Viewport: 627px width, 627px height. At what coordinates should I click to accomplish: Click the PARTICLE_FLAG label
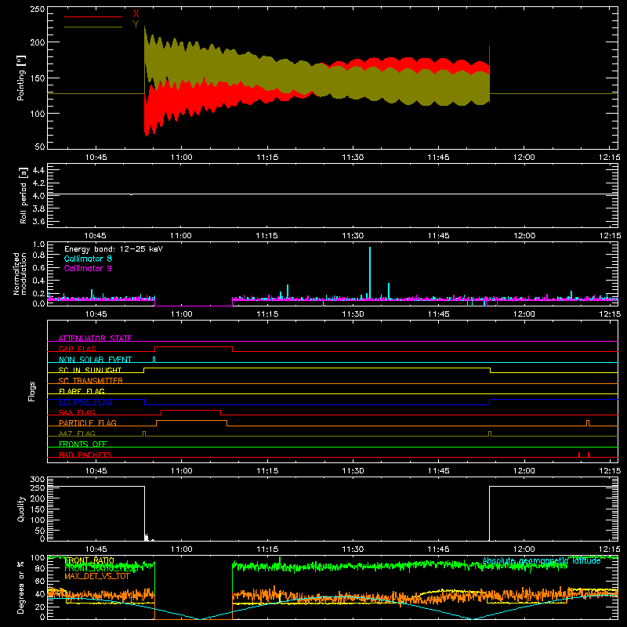tap(88, 422)
